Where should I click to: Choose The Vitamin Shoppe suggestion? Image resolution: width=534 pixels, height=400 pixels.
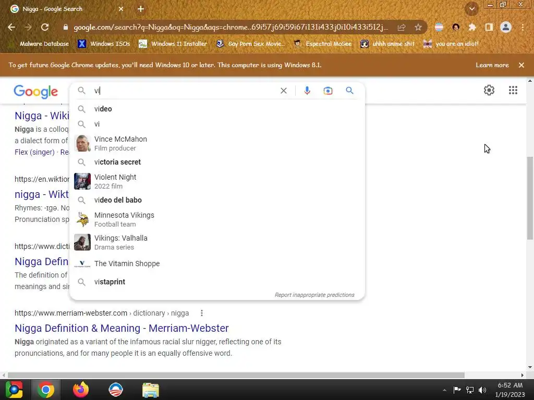click(x=217, y=264)
